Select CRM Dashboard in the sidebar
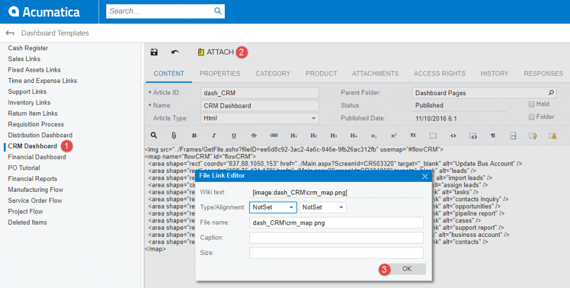 [x=32, y=146]
